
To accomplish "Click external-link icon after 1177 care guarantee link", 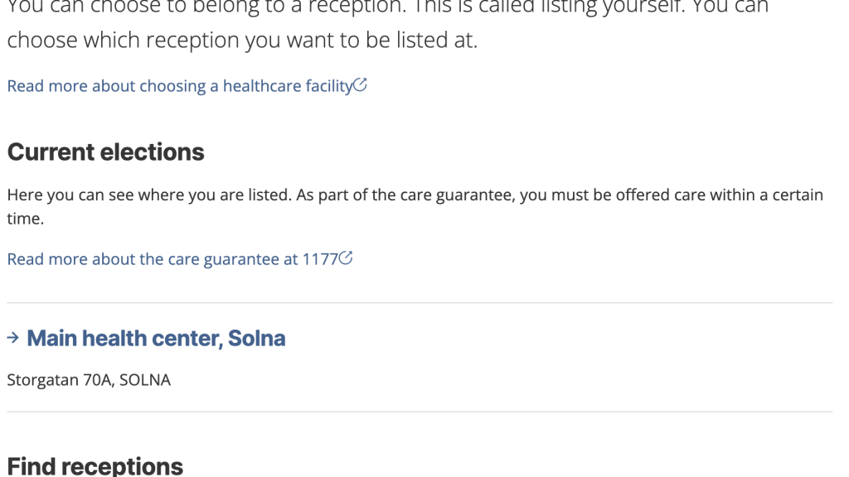I will [346, 258].
